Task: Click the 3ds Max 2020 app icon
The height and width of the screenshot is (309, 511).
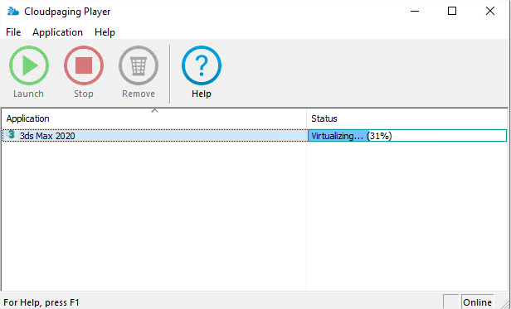Action: pos(12,135)
